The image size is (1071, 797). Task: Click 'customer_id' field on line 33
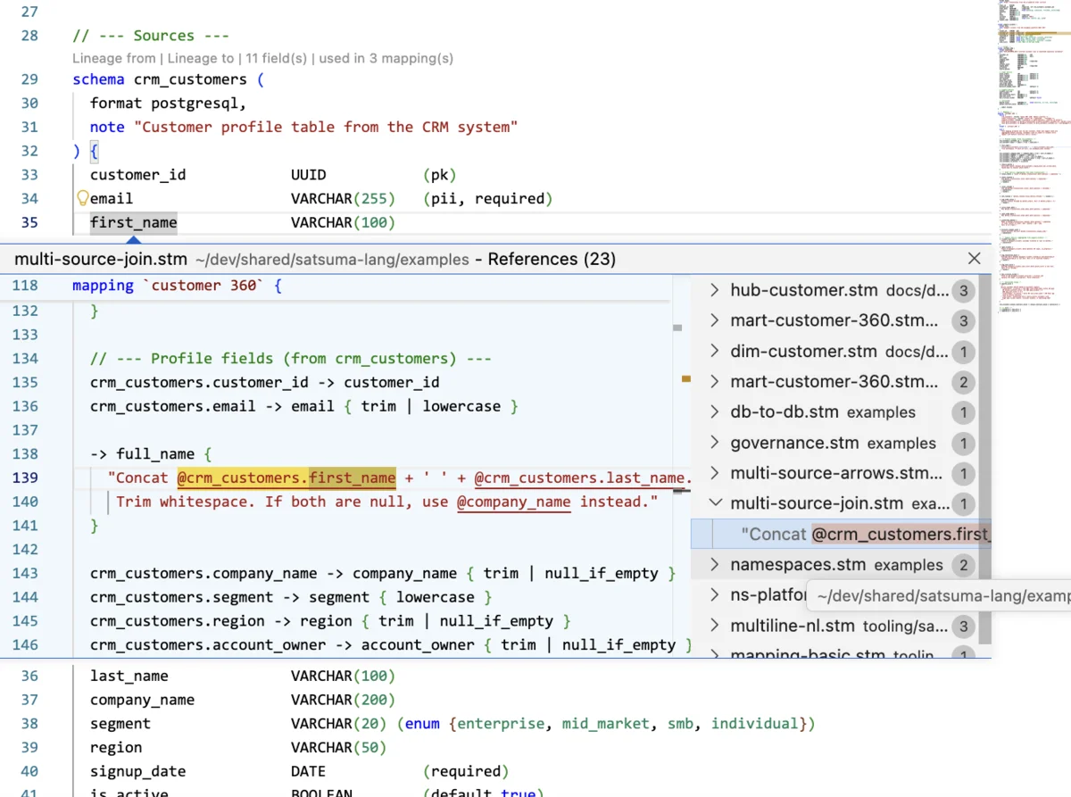pos(138,175)
